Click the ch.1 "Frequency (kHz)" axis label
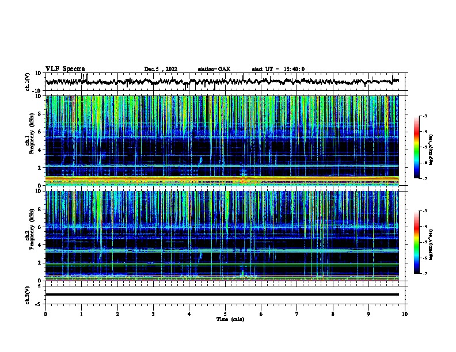The width and height of the screenshot is (456, 352). click(x=32, y=134)
